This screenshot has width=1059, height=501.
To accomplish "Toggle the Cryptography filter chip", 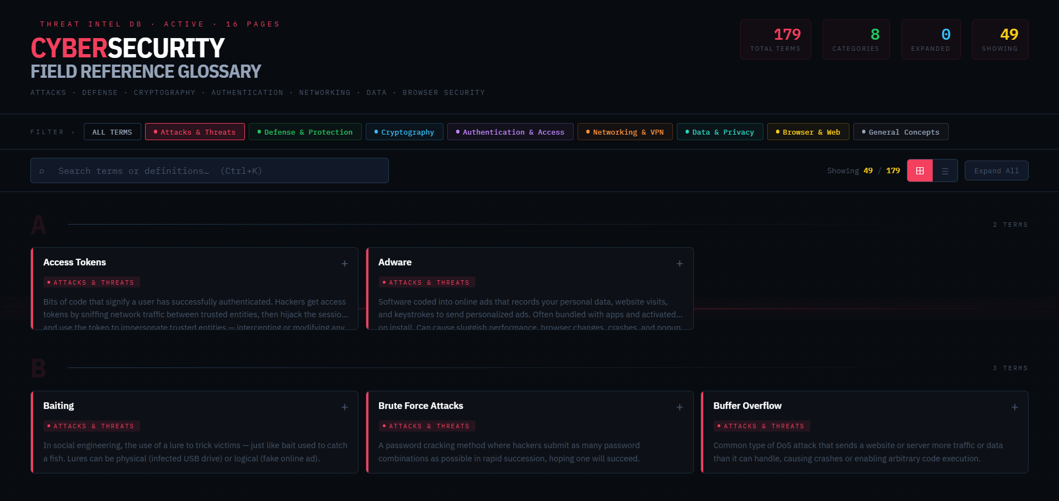I will click(x=404, y=132).
